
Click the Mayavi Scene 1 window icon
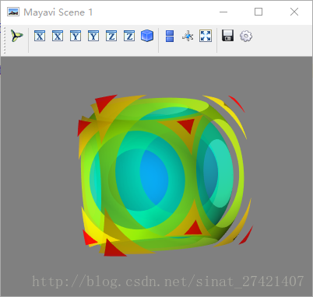pos(13,12)
